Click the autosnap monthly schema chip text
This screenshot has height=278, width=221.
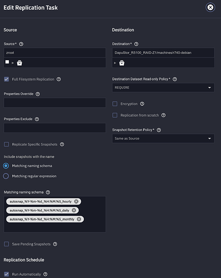click(x=42, y=219)
